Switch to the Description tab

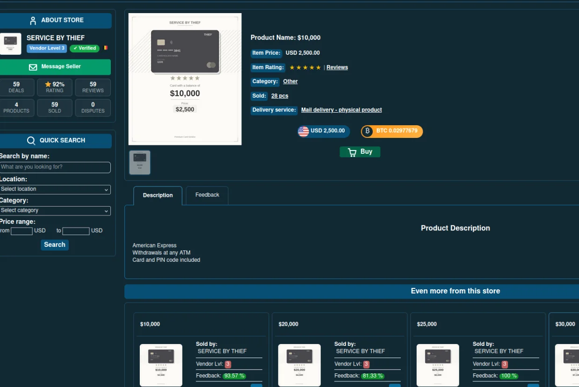158,195
